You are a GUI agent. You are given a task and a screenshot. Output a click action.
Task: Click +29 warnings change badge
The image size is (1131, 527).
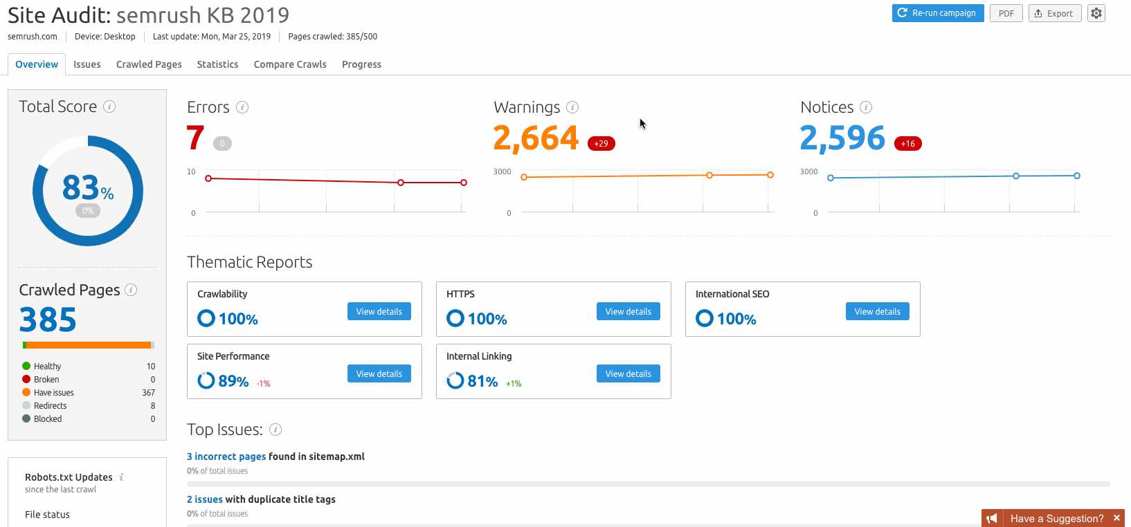click(x=601, y=143)
